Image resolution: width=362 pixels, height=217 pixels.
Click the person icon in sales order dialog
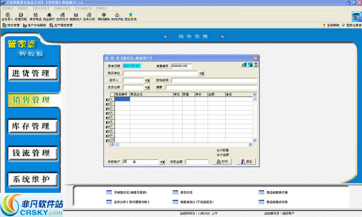tap(256, 64)
